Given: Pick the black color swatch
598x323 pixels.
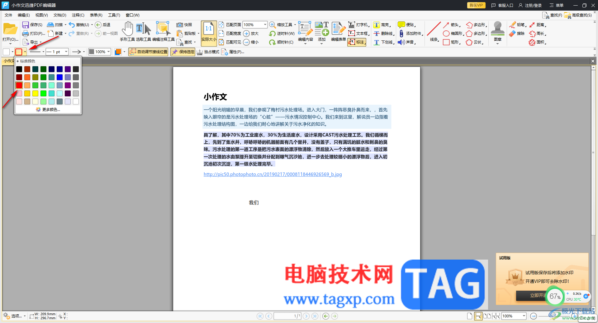Looking at the screenshot, I should pos(19,69).
